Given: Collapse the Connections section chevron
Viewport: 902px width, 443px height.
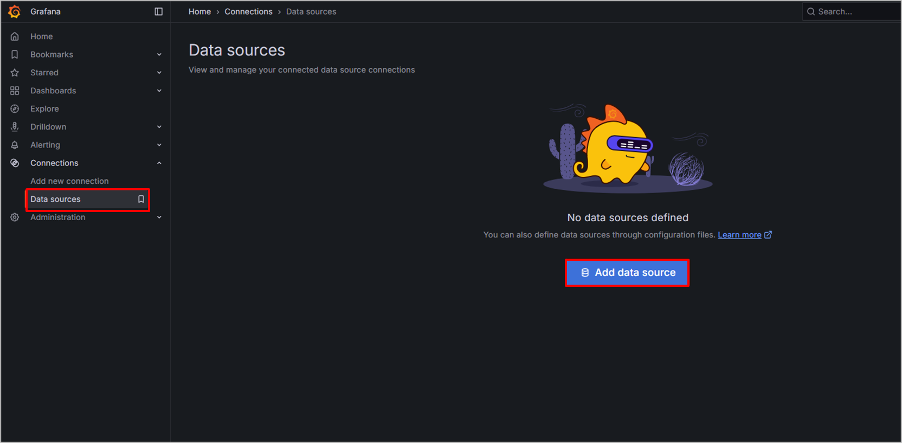Looking at the screenshot, I should click(x=159, y=163).
